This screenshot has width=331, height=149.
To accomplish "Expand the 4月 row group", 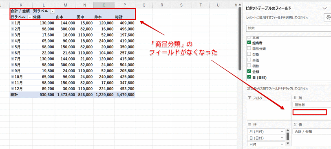I will point(13,41).
